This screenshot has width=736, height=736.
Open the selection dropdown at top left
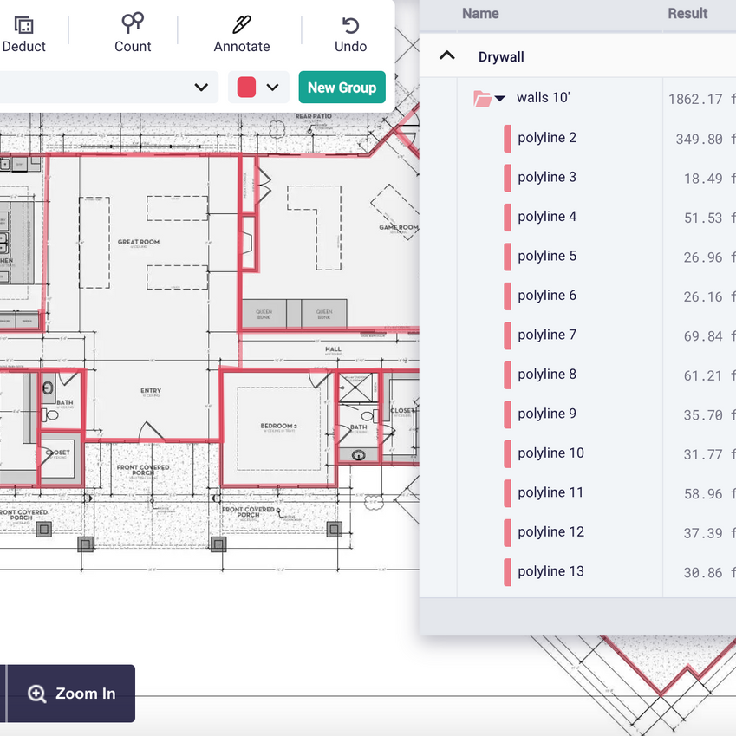coord(201,87)
